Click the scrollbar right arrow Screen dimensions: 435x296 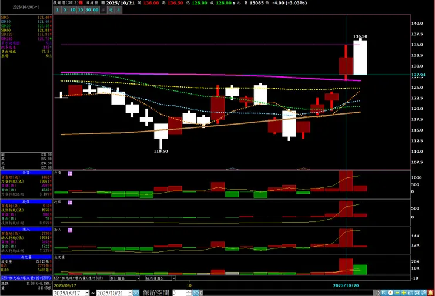(x=378, y=292)
